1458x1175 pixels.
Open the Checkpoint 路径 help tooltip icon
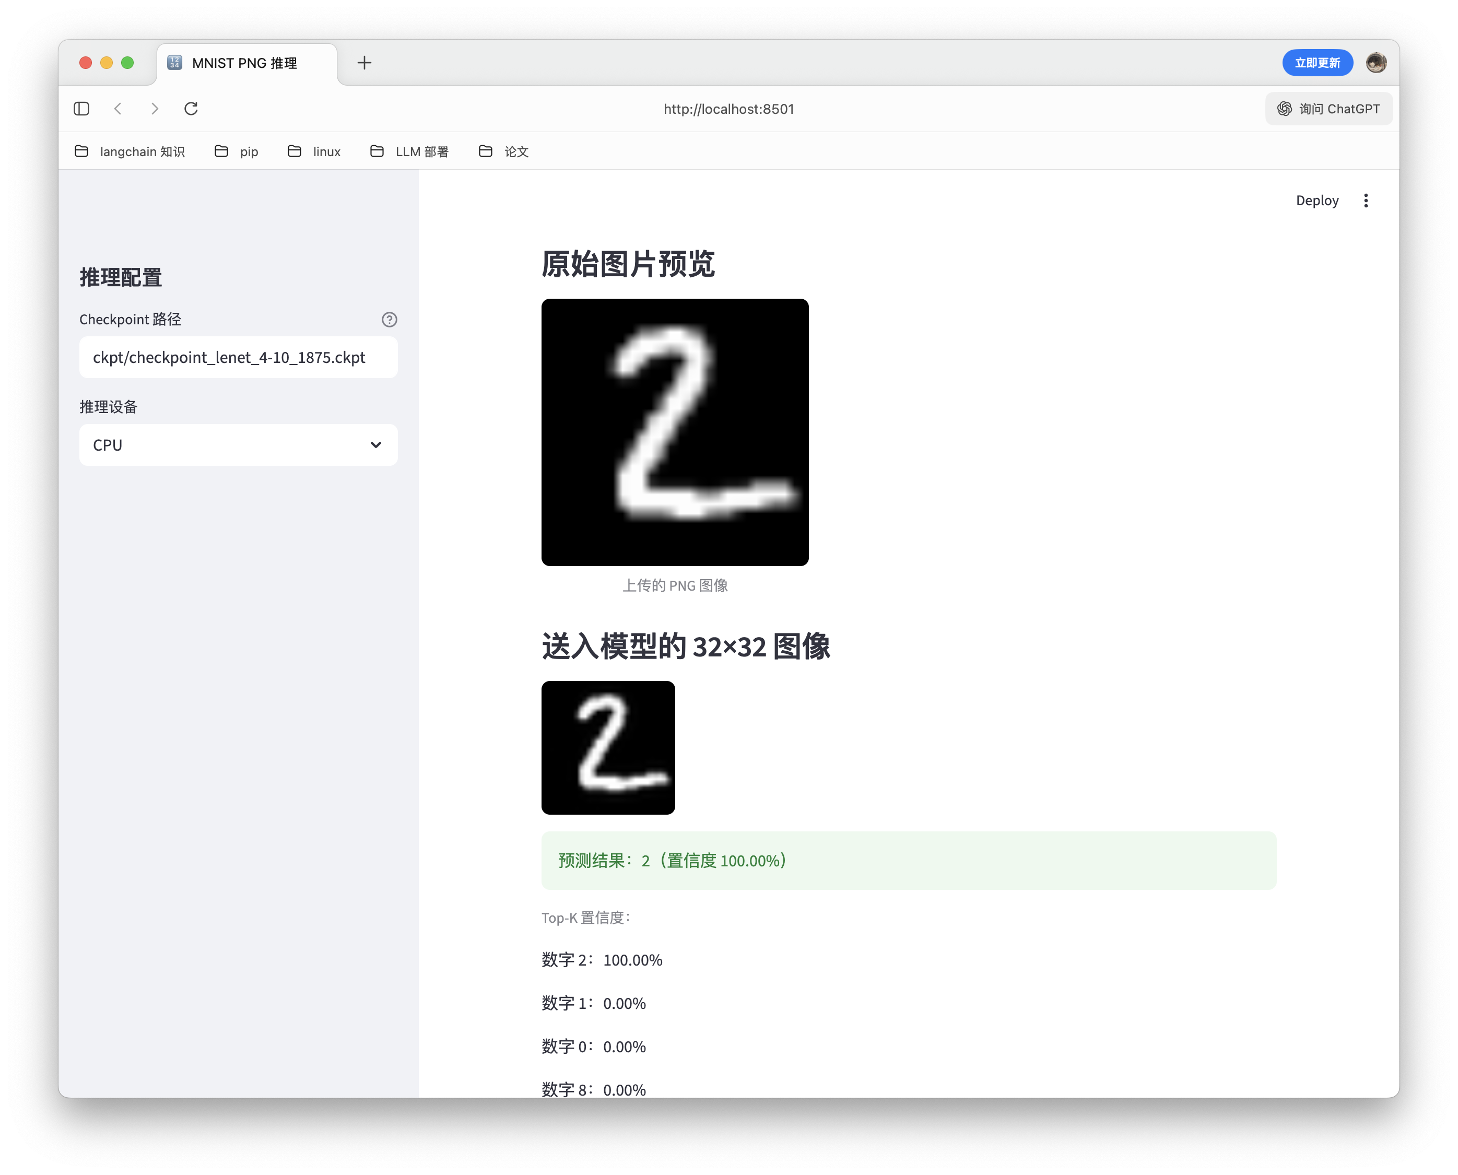[389, 320]
